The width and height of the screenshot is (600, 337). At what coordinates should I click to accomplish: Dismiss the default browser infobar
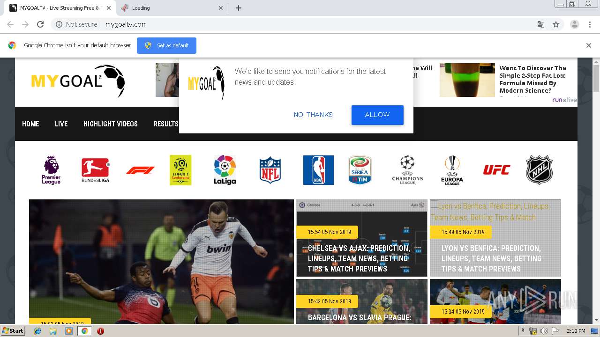pyautogui.click(x=589, y=45)
